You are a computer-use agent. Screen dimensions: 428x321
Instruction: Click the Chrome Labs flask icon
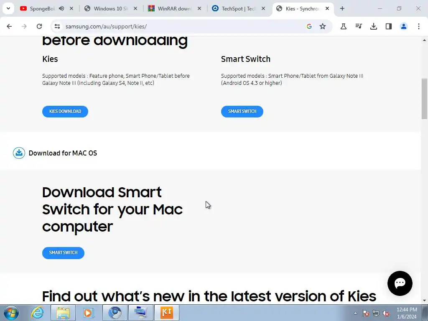tap(344, 26)
